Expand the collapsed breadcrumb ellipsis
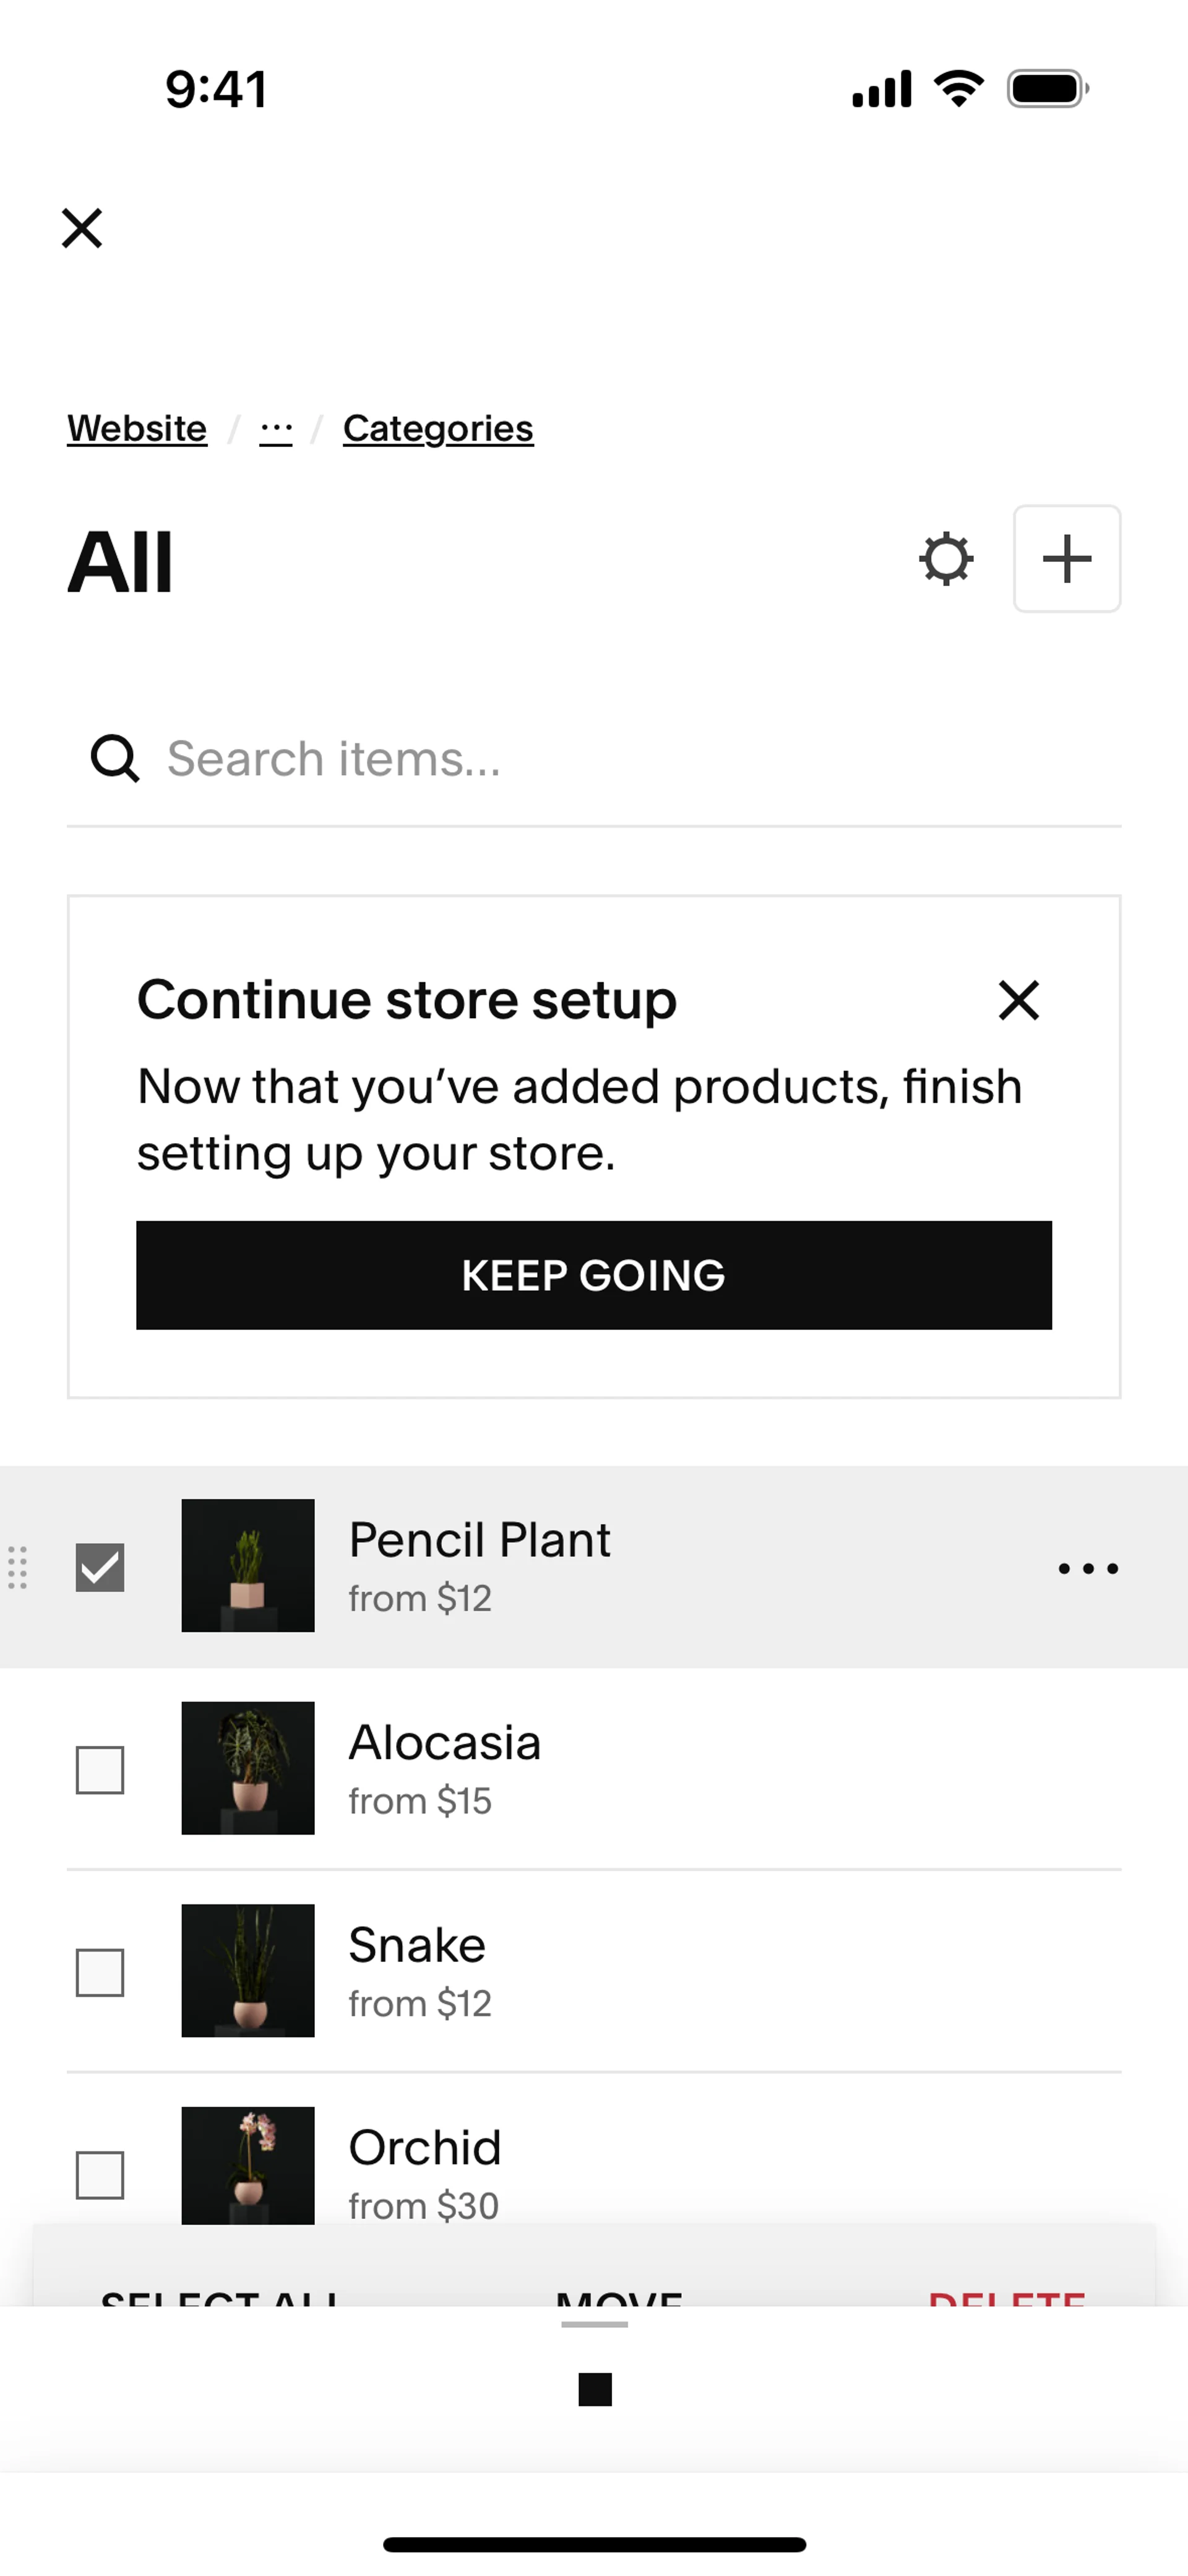This screenshot has width=1188, height=2576. coord(276,429)
